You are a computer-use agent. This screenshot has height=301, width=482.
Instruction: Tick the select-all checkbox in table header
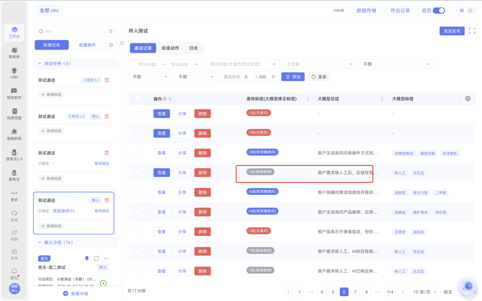[x=138, y=99]
